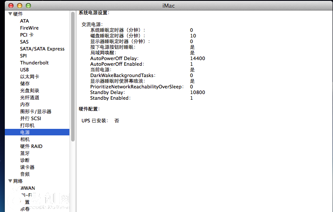The height and width of the screenshot is (212, 333).
Task: Open 蓝牙 hardware info
Action: 25,153
